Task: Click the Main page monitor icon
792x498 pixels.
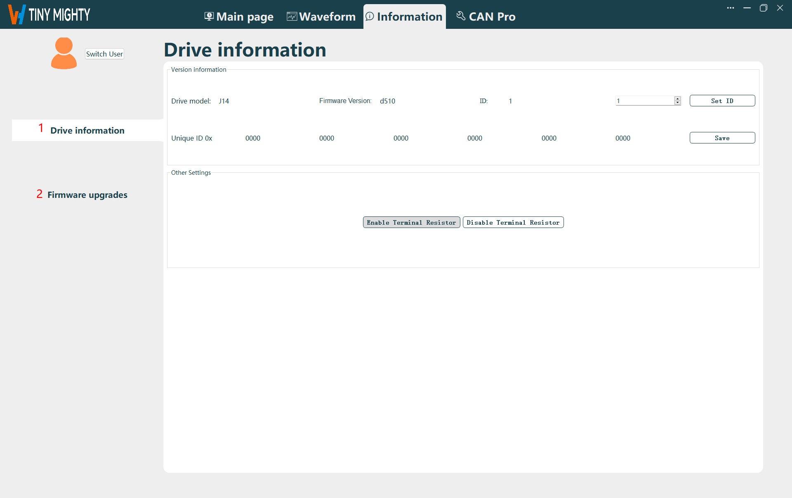Action: 209,16
